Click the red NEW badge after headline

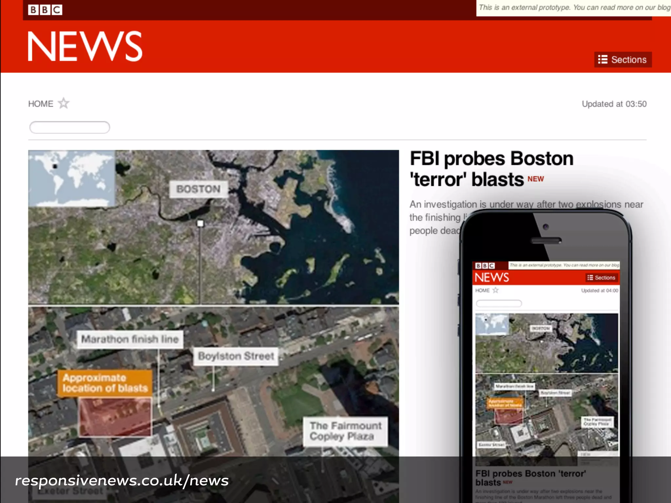click(x=536, y=179)
